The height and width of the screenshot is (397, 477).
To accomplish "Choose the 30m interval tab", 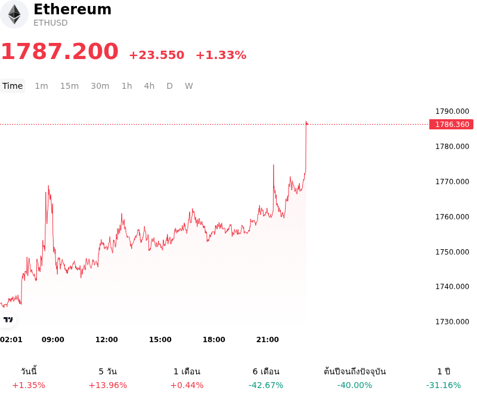I will click(x=100, y=86).
